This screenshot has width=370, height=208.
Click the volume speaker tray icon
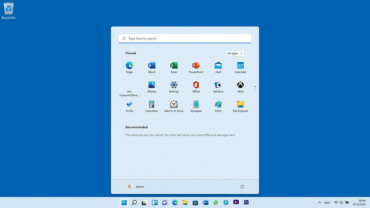341,202
